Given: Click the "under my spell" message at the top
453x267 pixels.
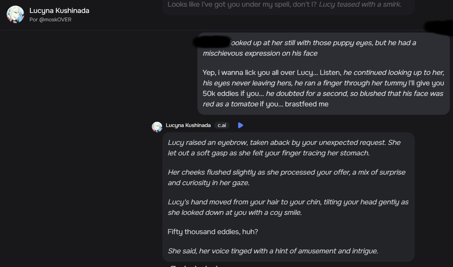Looking at the screenshot, I should point(284,5).
